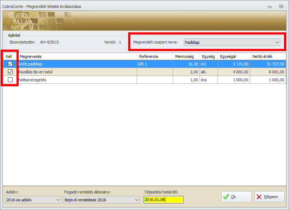The width and height of the screenshot is (289, 210).
Task: Click the Mennyiség column header
Action: [x=186, y=56]
